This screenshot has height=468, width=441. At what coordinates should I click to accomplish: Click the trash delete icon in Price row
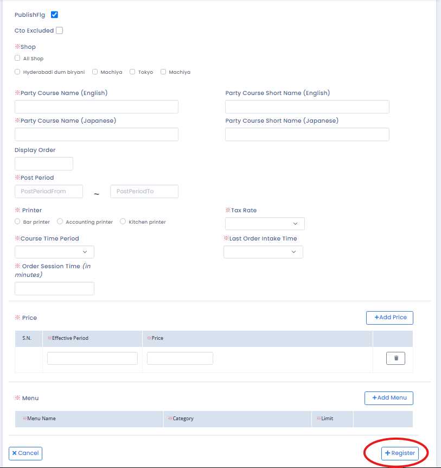point(395,358)
